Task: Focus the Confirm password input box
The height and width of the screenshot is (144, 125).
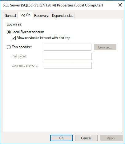Action: [x=68, y=65]
